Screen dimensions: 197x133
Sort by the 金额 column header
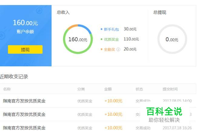108,89
